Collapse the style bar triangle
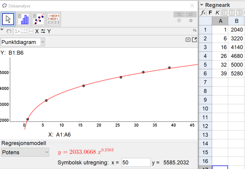 2,29
